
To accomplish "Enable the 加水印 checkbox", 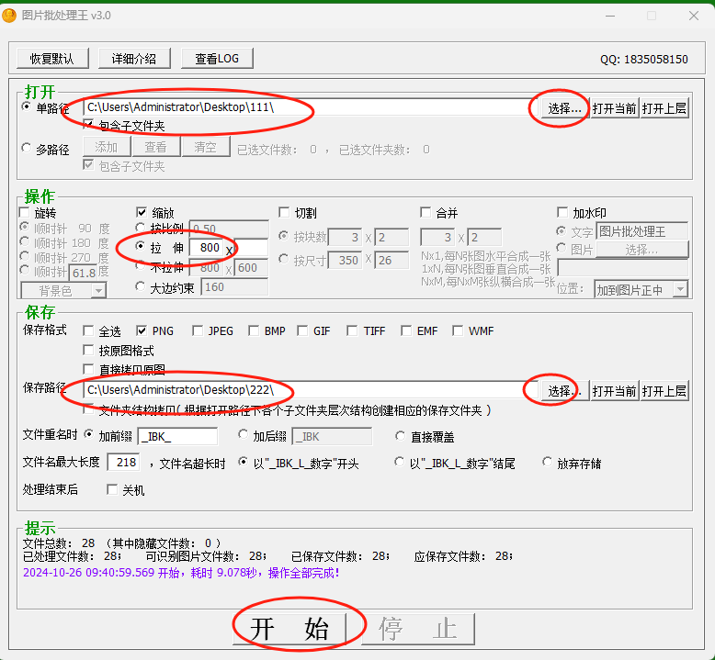I will pos(563,213).
